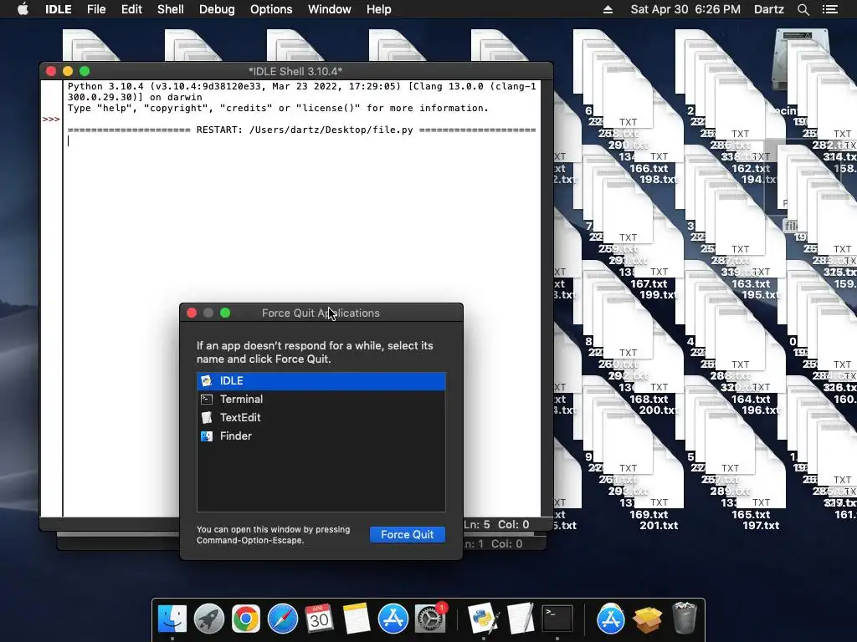Open Calendar from the Dock
Screen dimensions: 857x642
pos(319,619)
